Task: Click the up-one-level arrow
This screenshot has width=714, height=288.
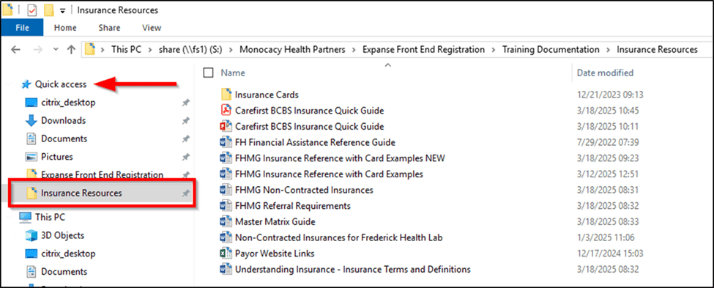Action: coord(71,50)
